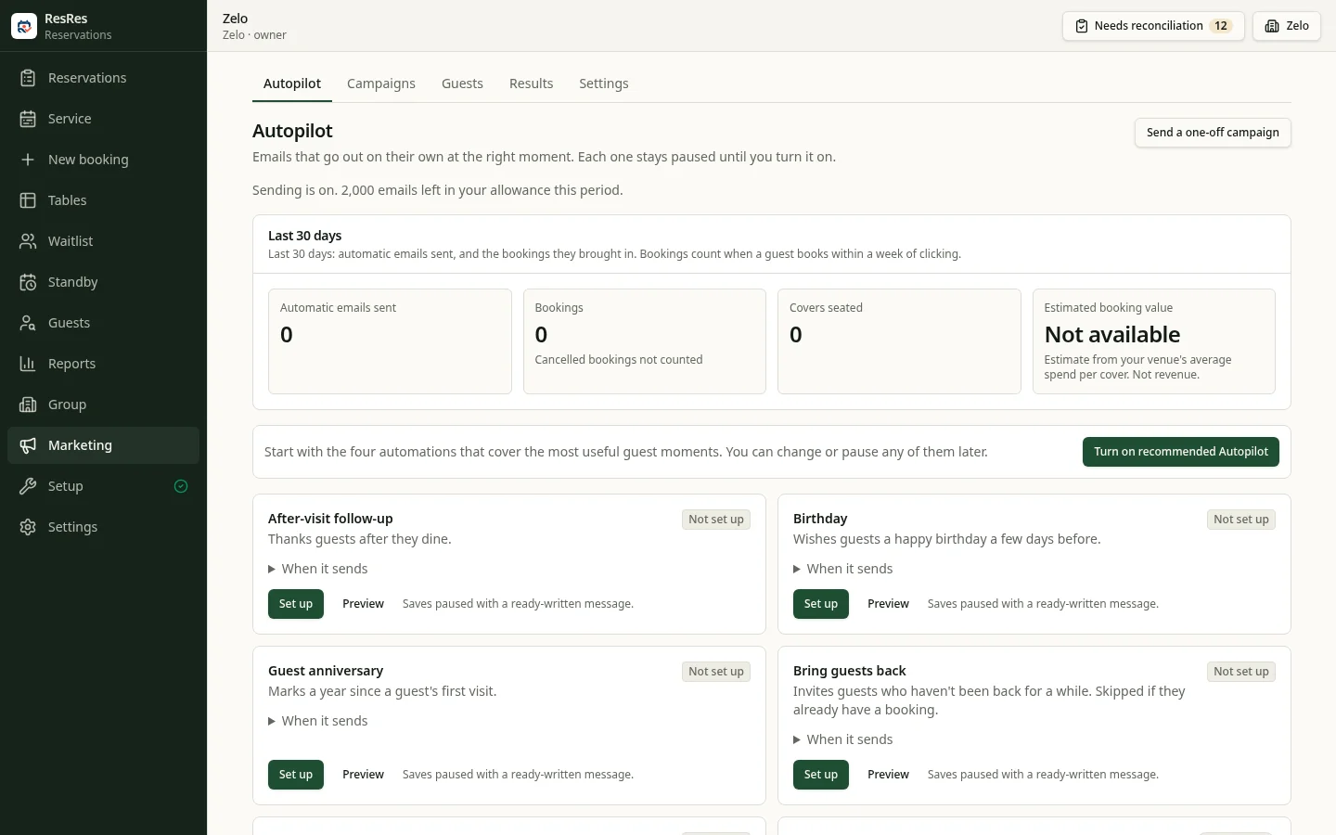Click the ResRes logo icon
This screenshot has width=1336, height=835.
[x=24, y=26]
